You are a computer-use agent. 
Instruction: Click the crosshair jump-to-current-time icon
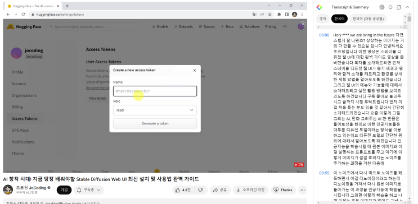[x=390, y=7]
